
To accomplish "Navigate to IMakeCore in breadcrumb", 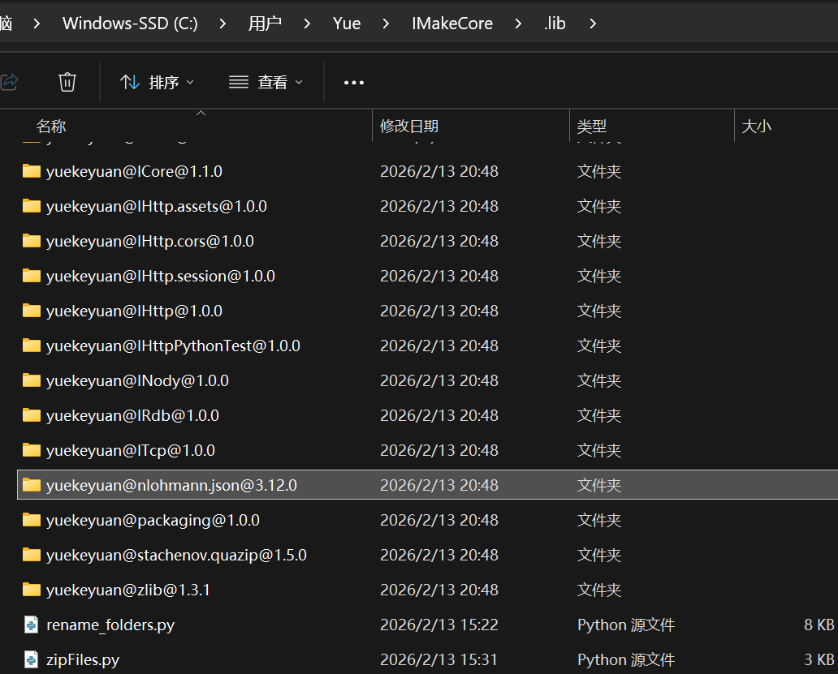I will pos(452,24).
